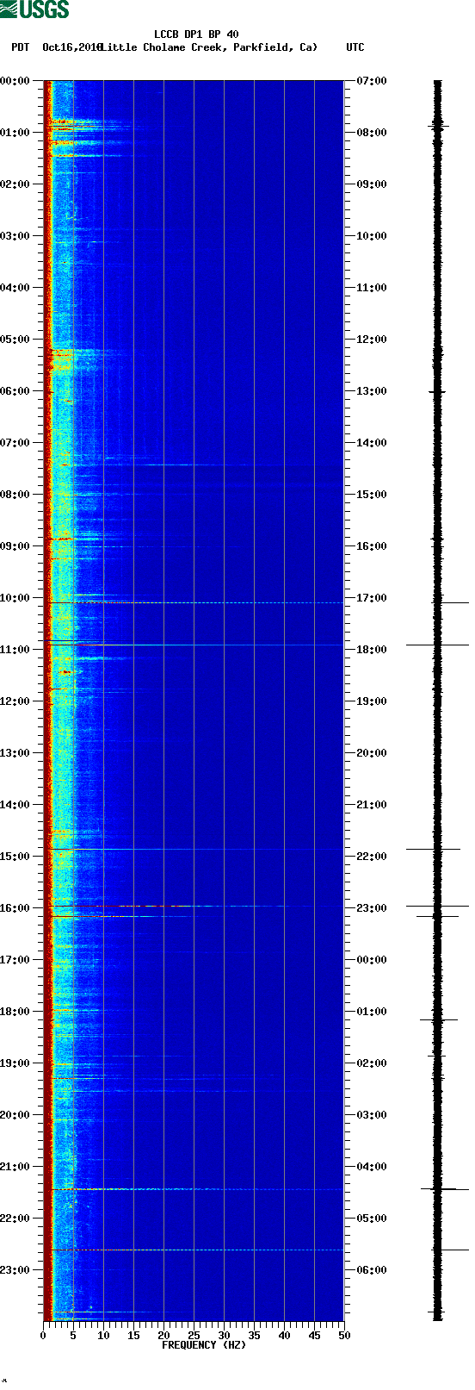The image size is (475, 1390).
Task: Click the '5' frequency tick label
Action: click(x=73, y=1336)
